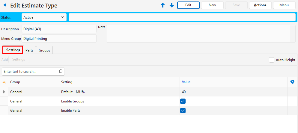Go to previous record with up arrow
Screen dimensions: 298x133
point(163,5)
